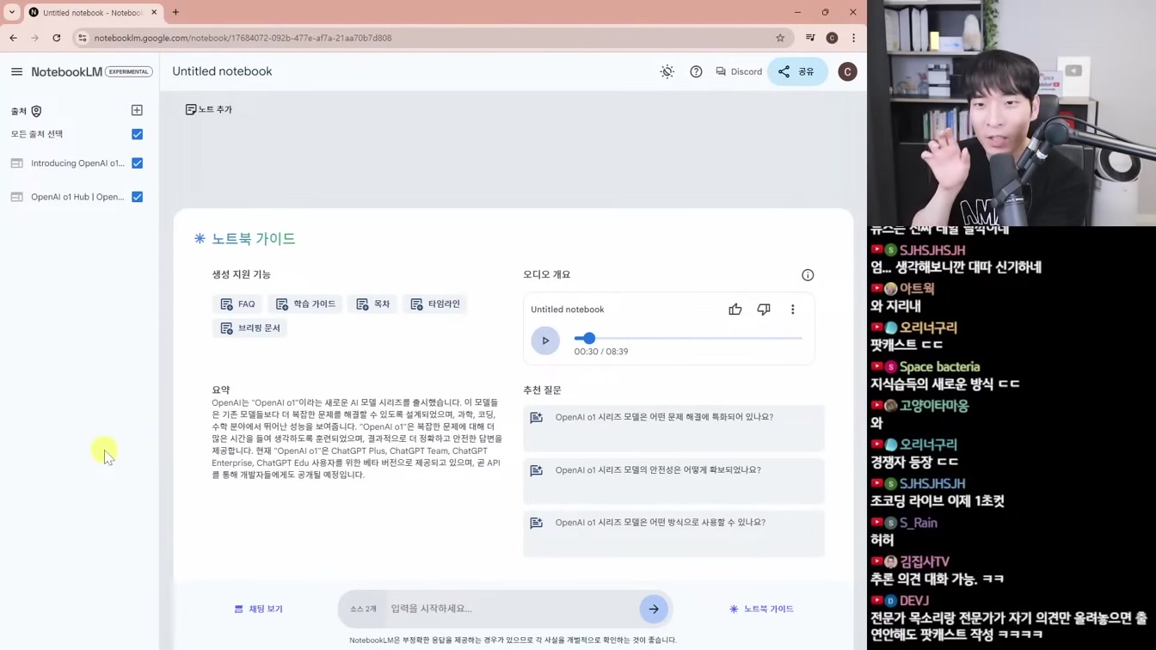Open the Chrome three-dot menu

(x=853, y=38)
